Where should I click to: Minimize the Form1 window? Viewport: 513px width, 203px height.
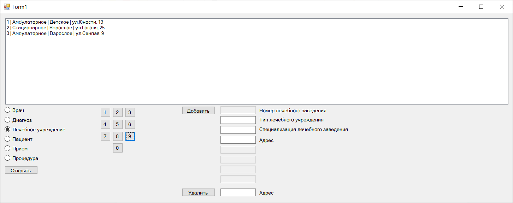pyautogui.click(x=460, y=7)
